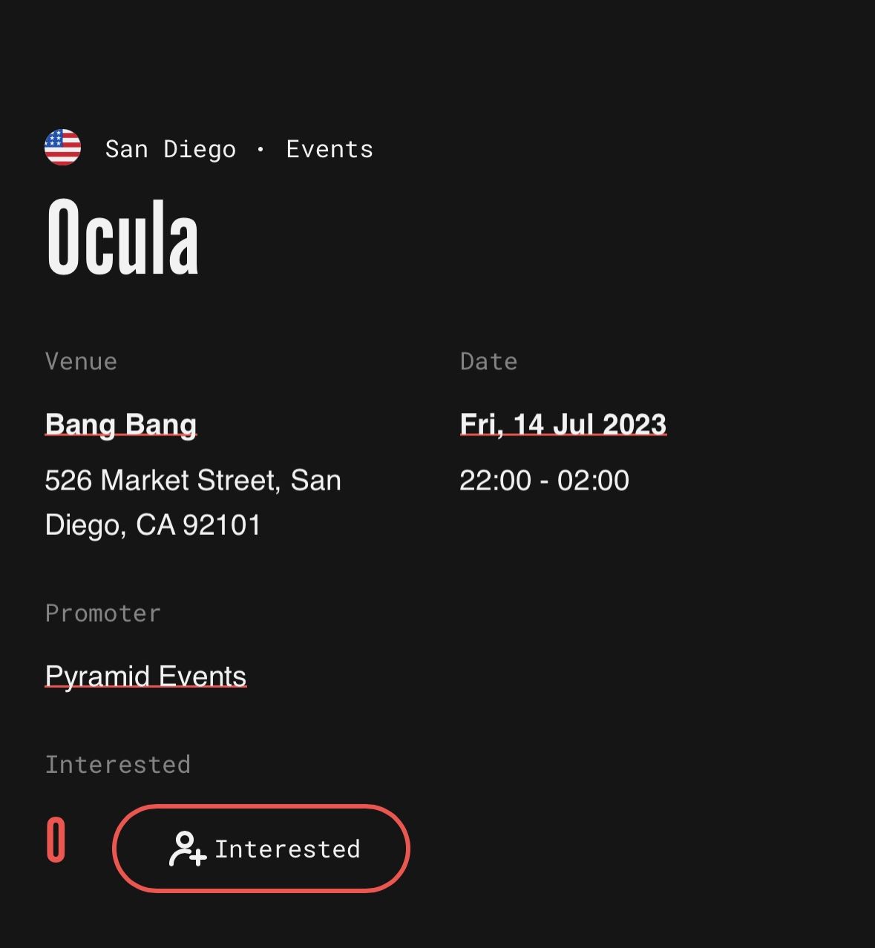
Task: Click the 22:00 start time
Action: (495, 481)
